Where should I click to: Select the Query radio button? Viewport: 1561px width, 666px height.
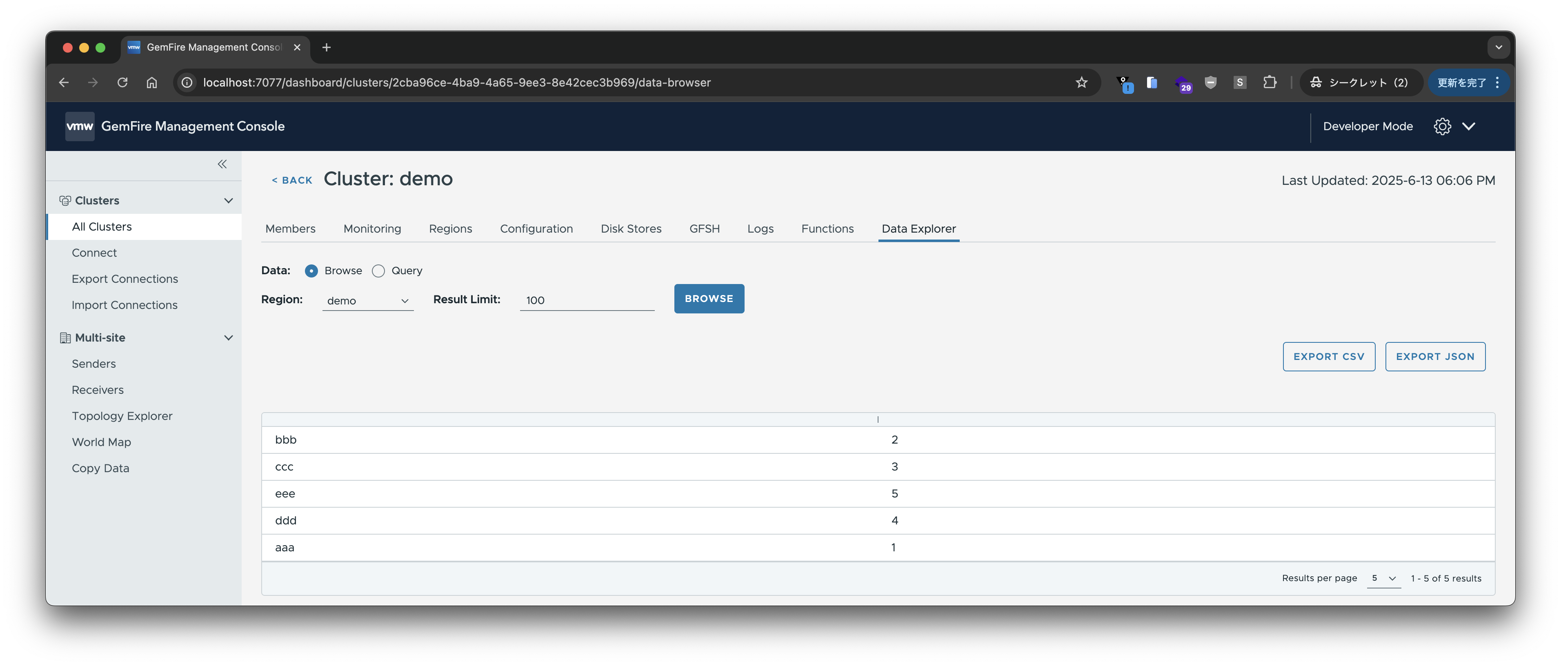coord(378,271)
